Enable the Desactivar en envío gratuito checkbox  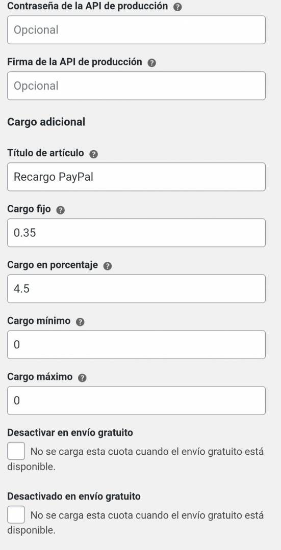click(x=16, y=451)
